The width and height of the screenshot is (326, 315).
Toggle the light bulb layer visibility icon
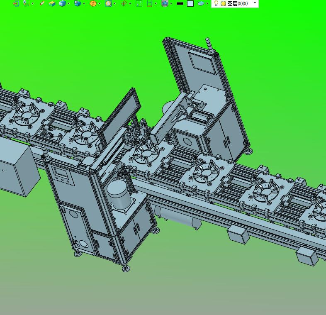[216, 3]
